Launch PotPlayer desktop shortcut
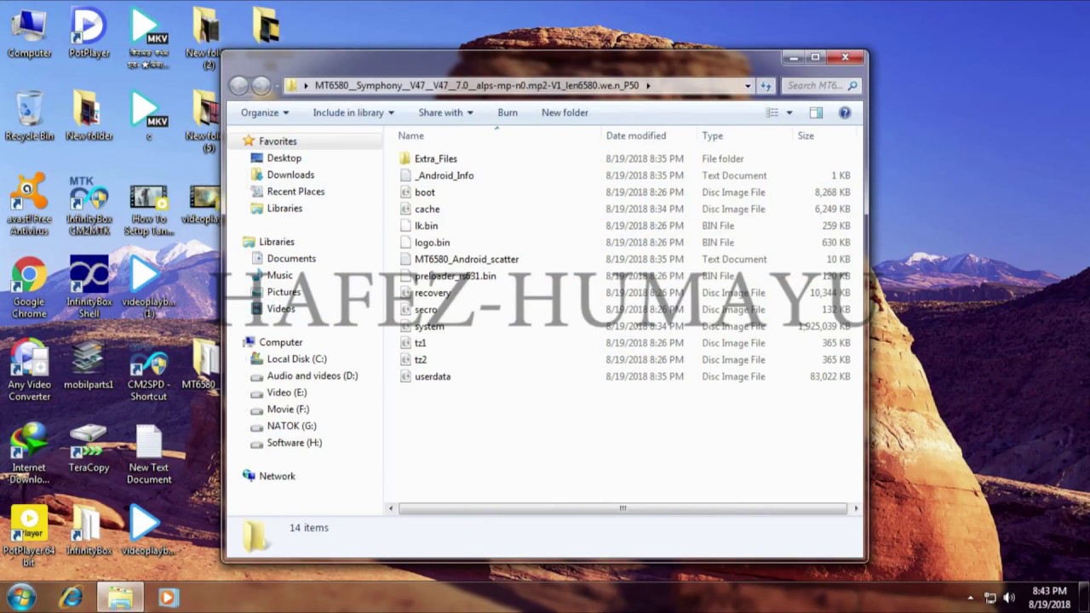The width and height of the screenshot is (1090, 613). pos(89,34)
